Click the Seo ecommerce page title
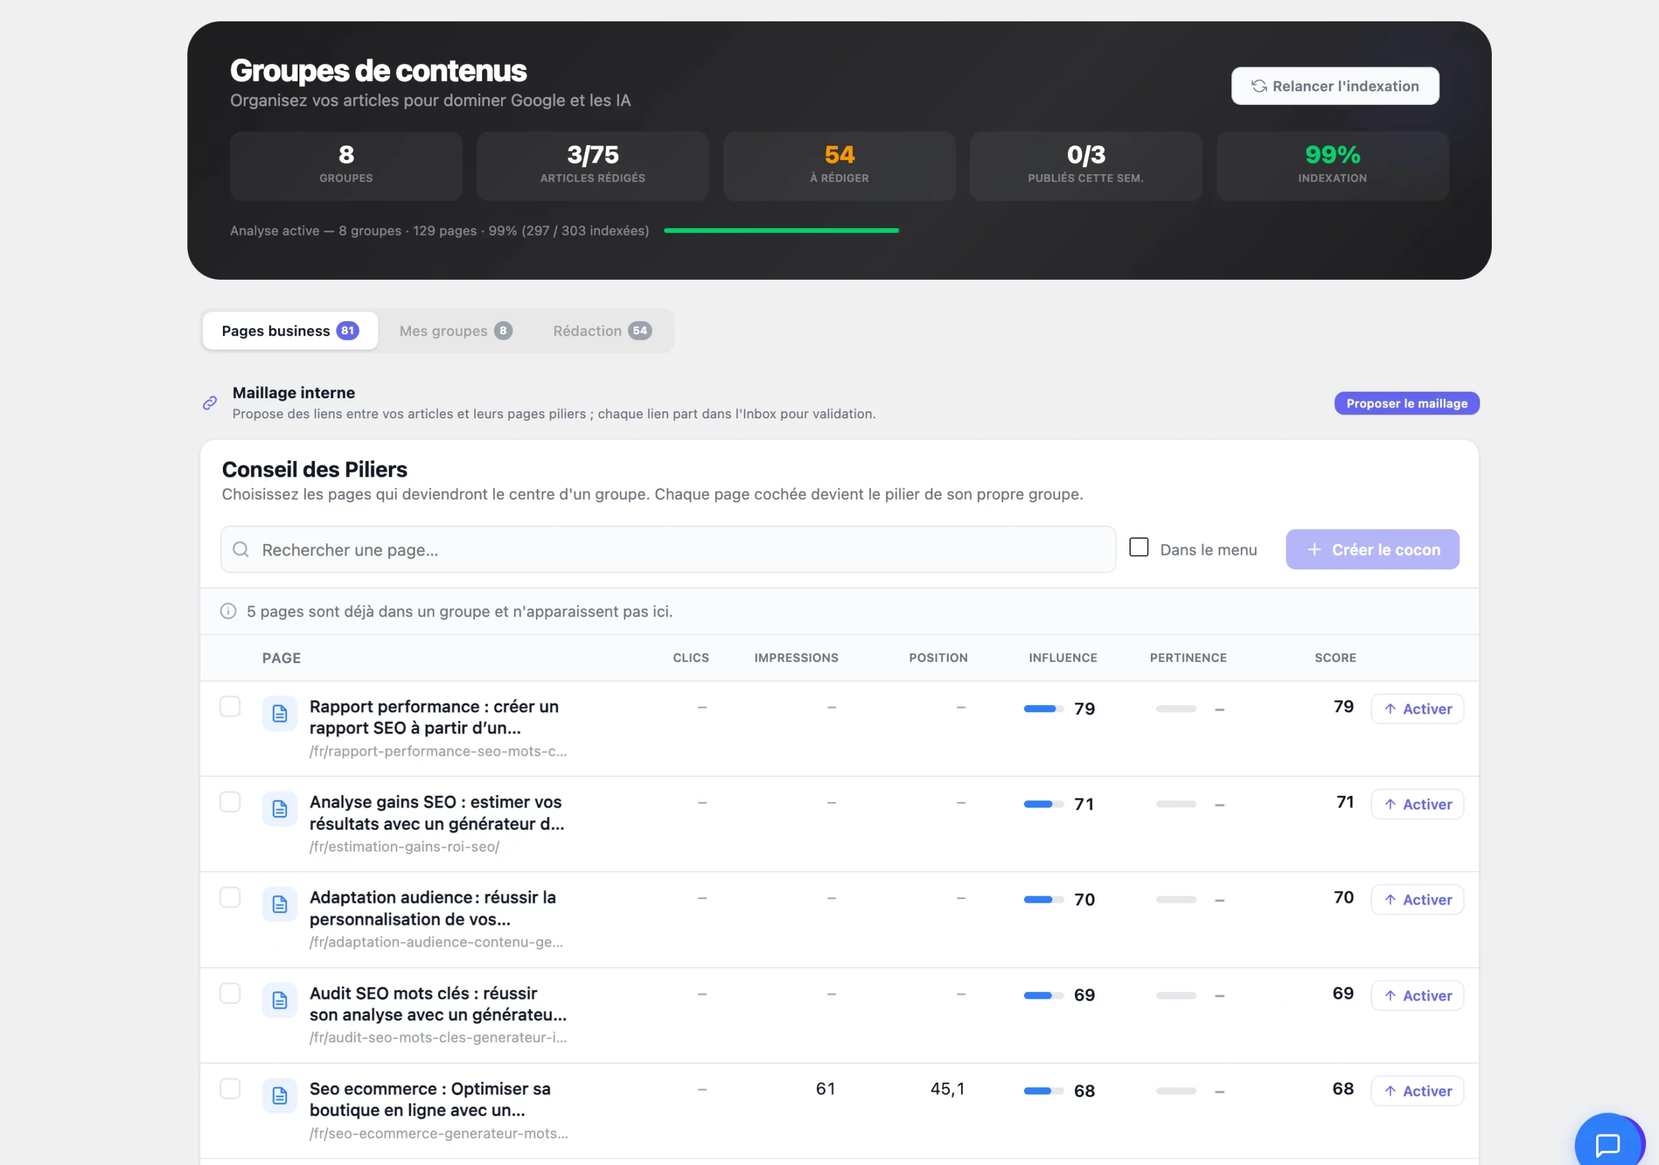Image resolution: width=1659 pixels, height=1165 pixels. click(430, 1100)
